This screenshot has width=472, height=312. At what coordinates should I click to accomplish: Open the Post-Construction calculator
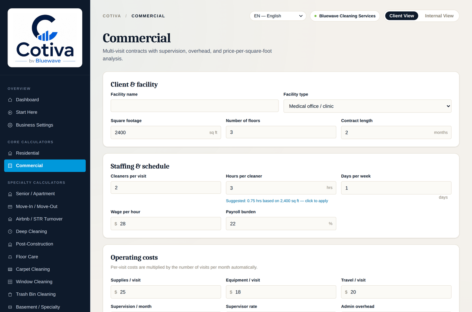coord(45,244)
